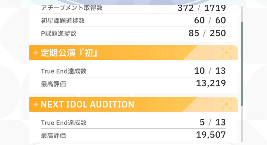This screenshot has width=267, height=145.
Task: Click star decoration right of 定期公演 header
Action: 226,53
